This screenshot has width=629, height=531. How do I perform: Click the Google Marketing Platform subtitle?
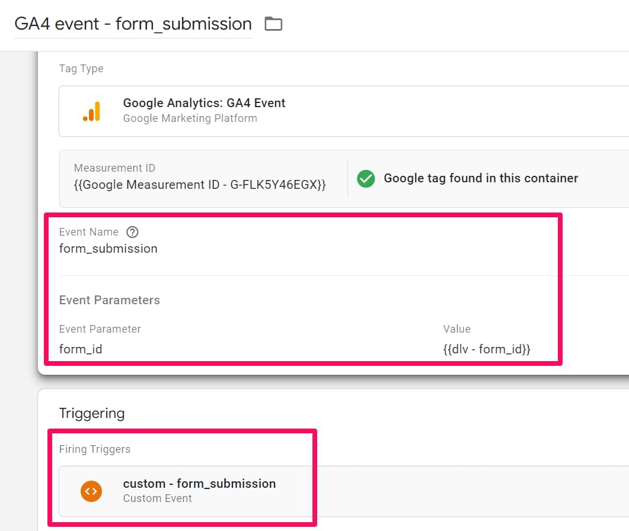point(190,118)
